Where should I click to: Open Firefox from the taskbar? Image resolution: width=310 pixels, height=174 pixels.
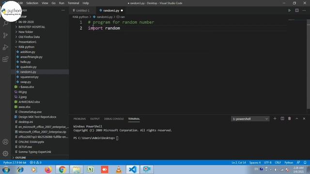point(48,170)
